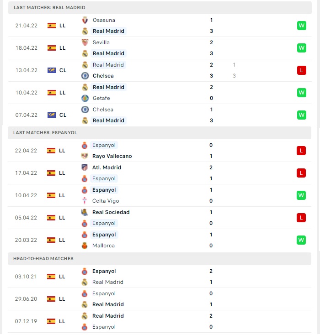Open the Head-to-Head Matches header
Screen dimensions: 320x335
[x=160, y=259]
